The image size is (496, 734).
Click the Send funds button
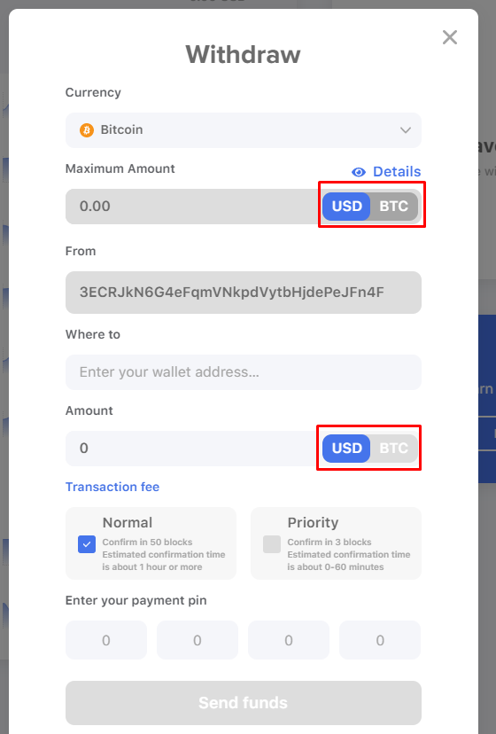244,703
